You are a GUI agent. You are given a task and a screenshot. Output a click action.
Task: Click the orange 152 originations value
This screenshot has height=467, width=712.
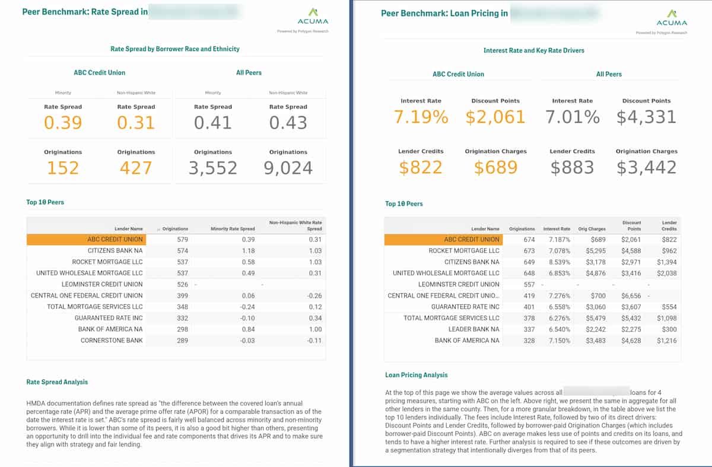(x=63, y=168)
